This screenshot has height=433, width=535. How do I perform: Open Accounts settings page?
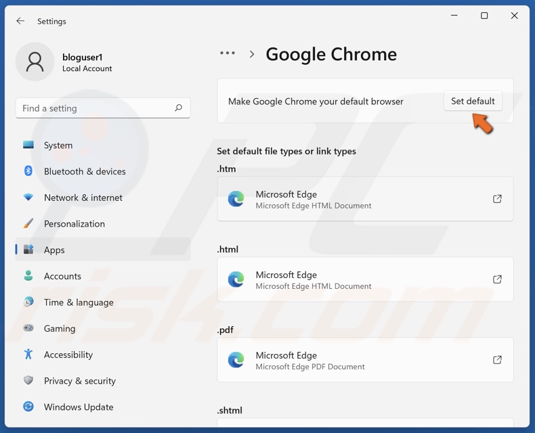click(62, 276)
